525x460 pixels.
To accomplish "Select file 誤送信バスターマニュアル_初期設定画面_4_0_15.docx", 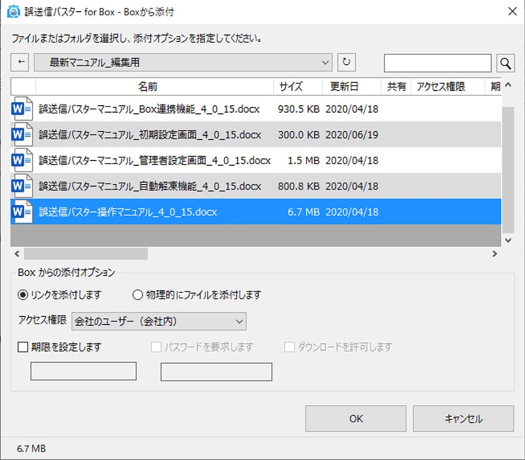I will tap(256, 134).
